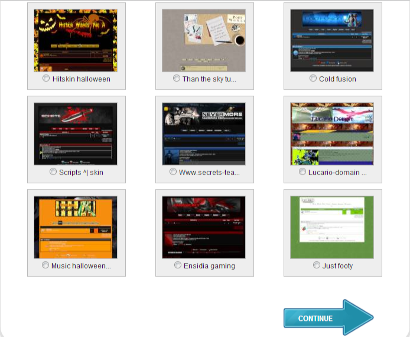Click the Scripts ^| skin label

point(81,173)
